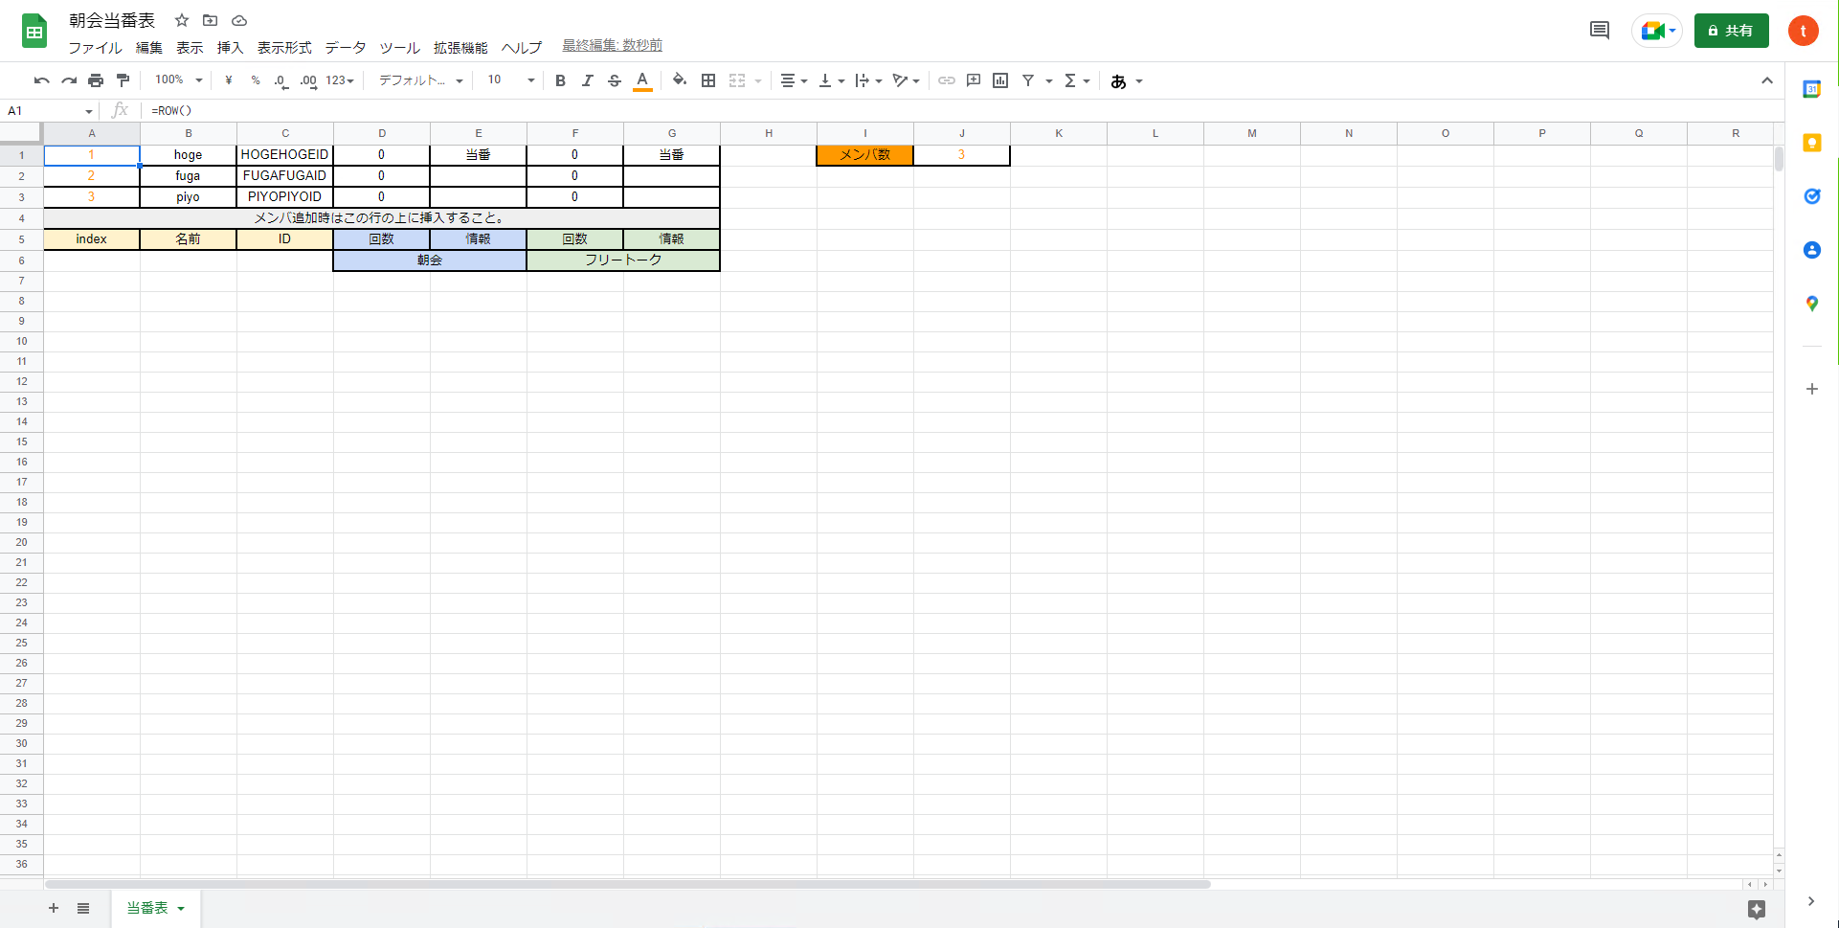Hide the menus with the collapse arrow
Viewport: 1839px width, 928px height.
(x=1767, y=81)
